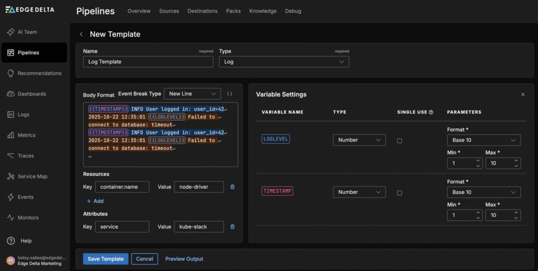Open AI Team from the sidebar icon

point(11,32)
